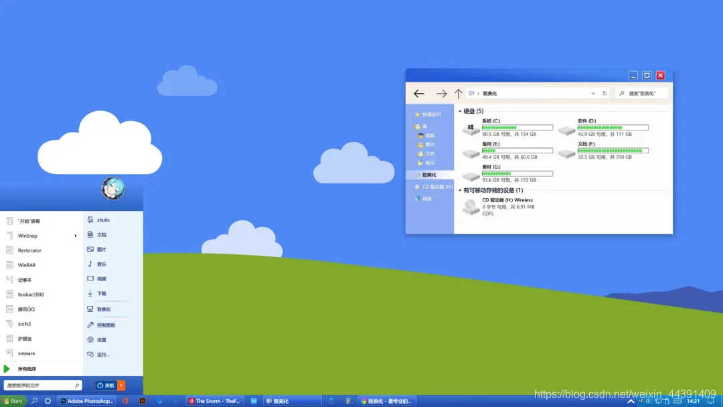
Task: Click the 文档 (F:) usage bar
Action: pos(613,151)
